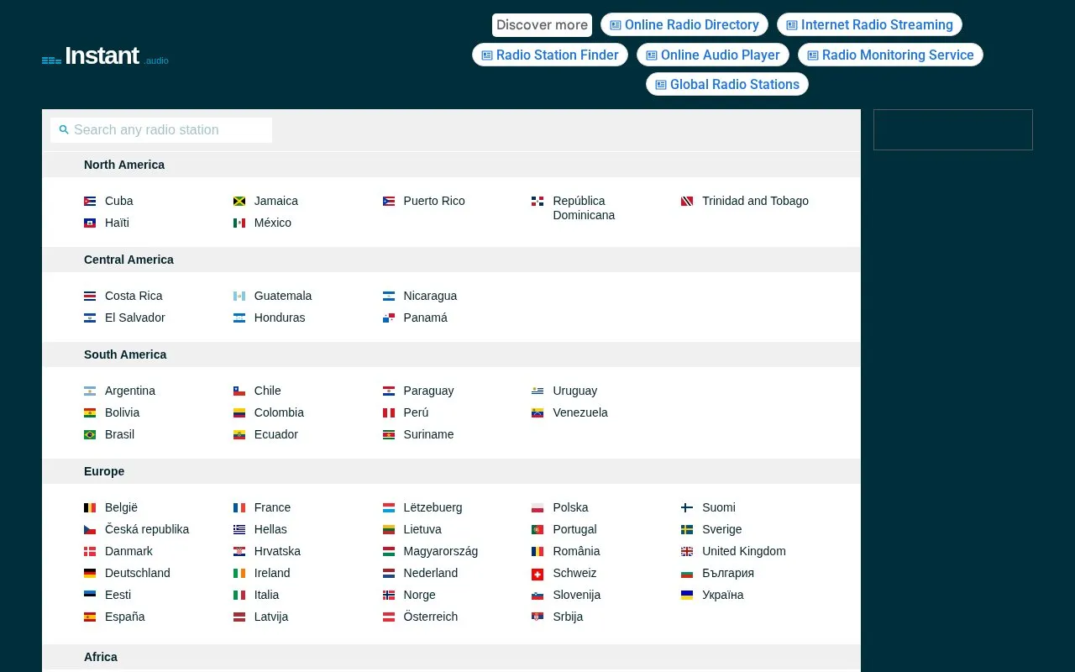Choose Deutschland in Europe list

pos(138,574)
